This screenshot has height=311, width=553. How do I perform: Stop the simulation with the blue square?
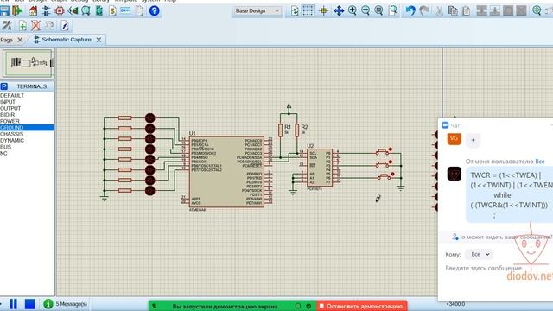pyautogui.click(x=30, y=304)
